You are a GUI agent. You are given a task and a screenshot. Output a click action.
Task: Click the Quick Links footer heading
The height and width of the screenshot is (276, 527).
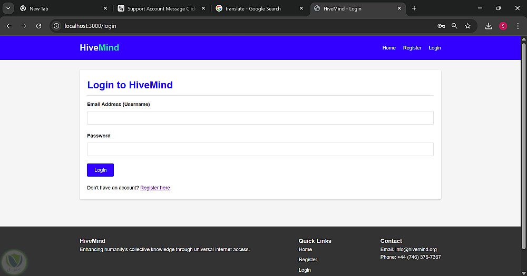click(315, 241)
